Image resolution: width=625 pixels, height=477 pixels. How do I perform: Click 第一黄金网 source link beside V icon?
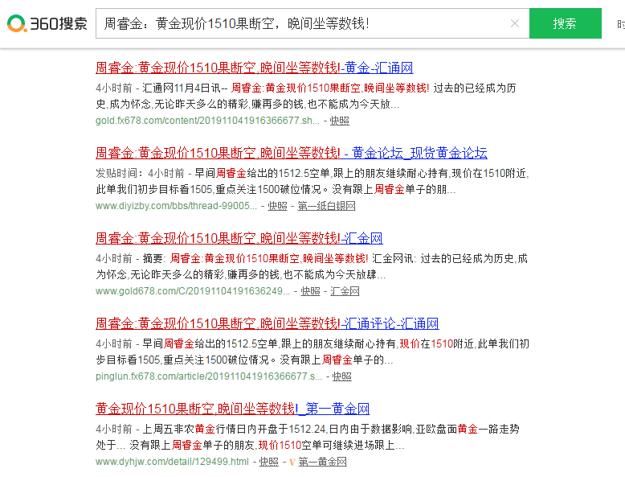point(322,462)
